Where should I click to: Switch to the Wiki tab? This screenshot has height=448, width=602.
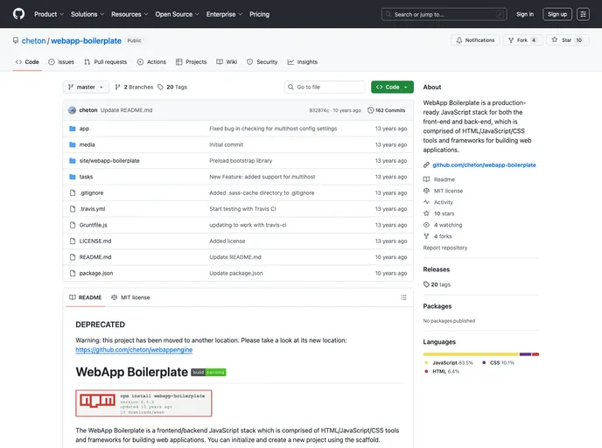(227, 62)
